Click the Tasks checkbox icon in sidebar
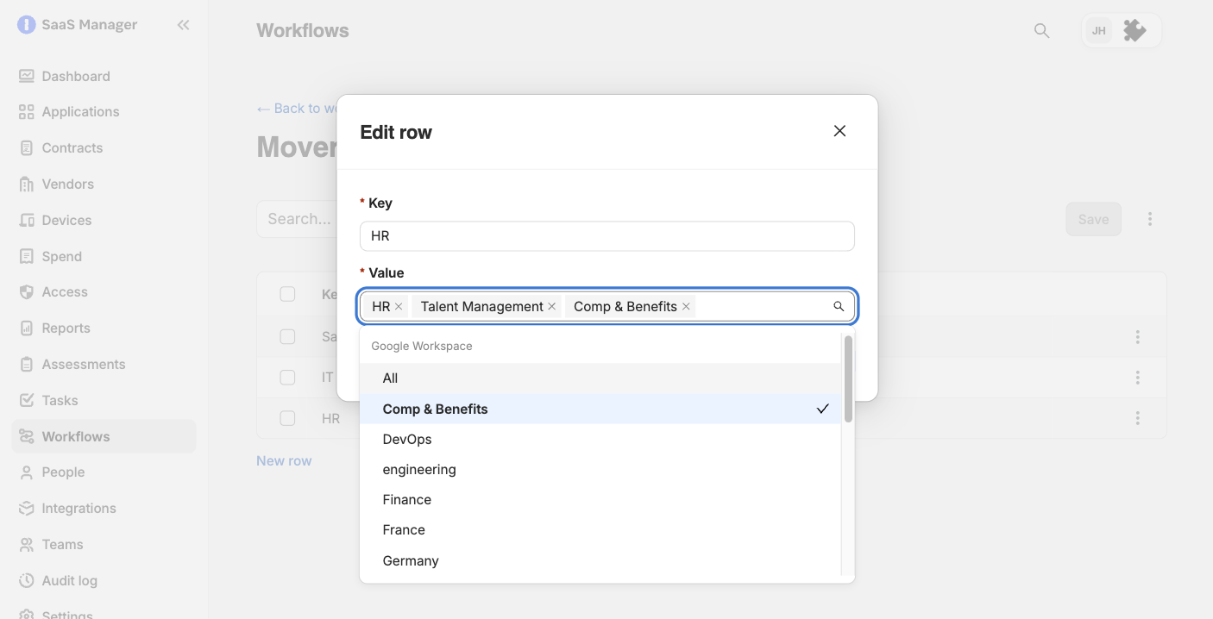The image size is (1213, 619). point(27,401)
